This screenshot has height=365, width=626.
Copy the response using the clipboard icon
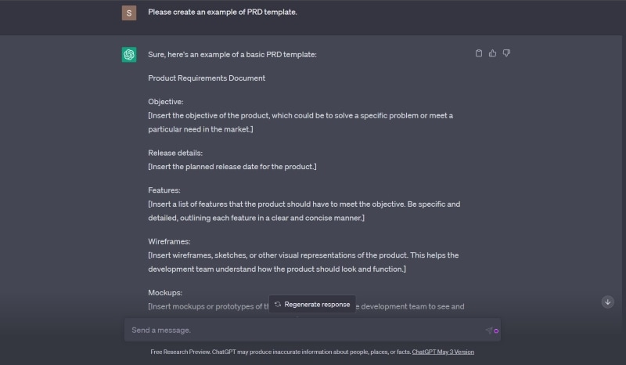pos(479,53)
